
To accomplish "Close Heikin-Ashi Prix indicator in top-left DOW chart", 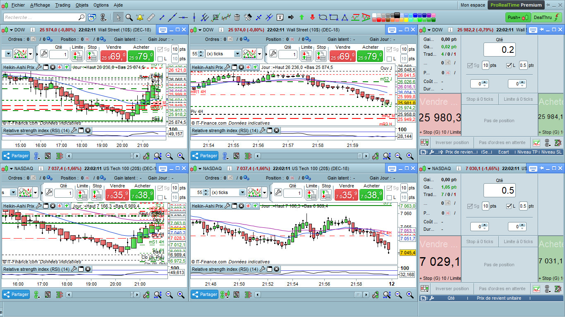I will tap(53, 67).
